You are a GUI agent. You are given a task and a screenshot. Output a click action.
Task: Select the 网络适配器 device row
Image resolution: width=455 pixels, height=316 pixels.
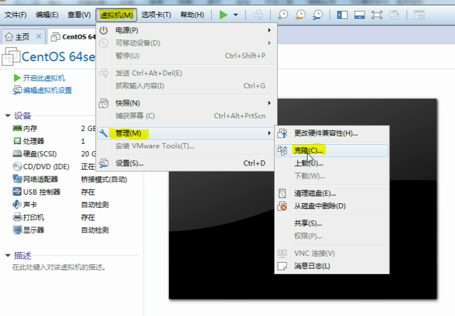click(x=69, y=179)
